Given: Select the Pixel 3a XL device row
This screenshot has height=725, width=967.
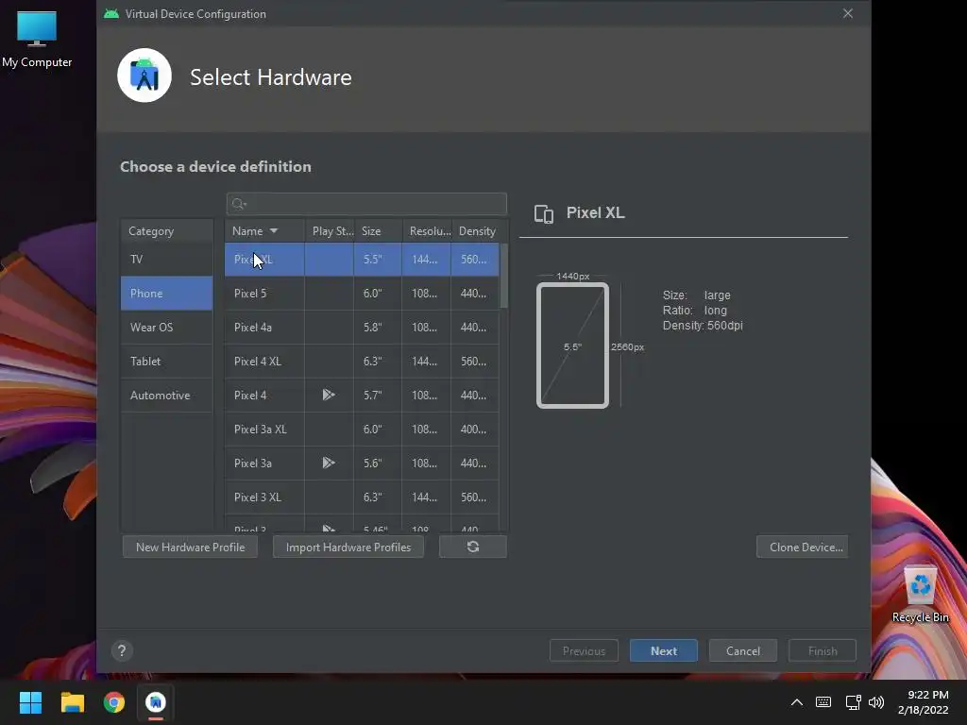Looking at the screenshot, I should point(362,430).
